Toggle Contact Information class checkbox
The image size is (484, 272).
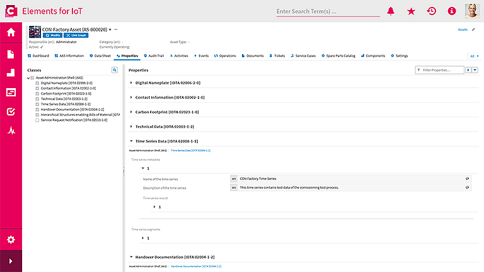[37, 89]
